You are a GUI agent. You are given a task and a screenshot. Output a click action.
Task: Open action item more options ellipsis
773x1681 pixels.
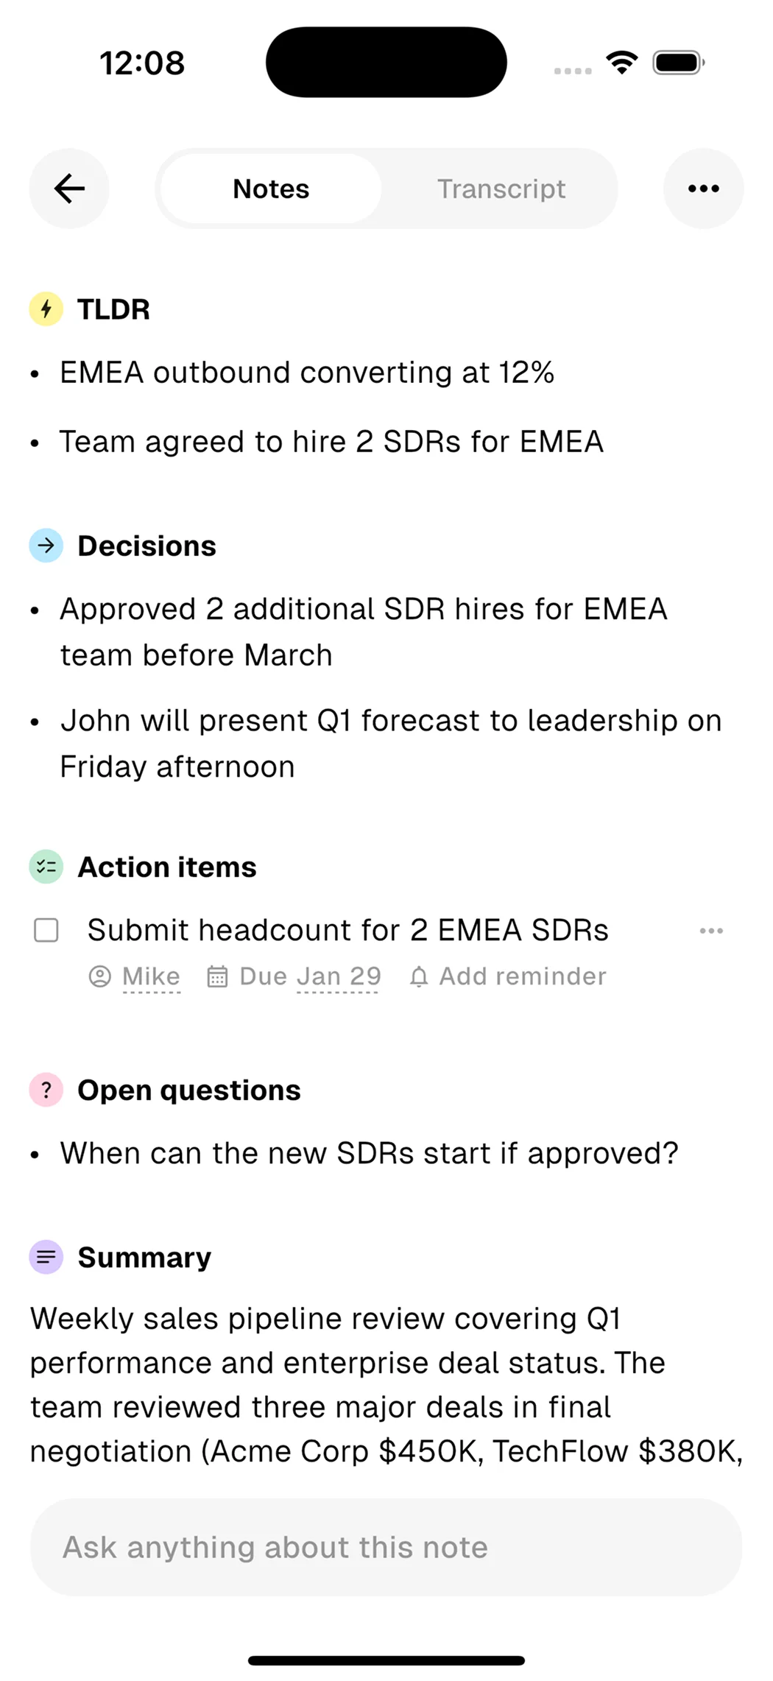(x=711, y=931)
